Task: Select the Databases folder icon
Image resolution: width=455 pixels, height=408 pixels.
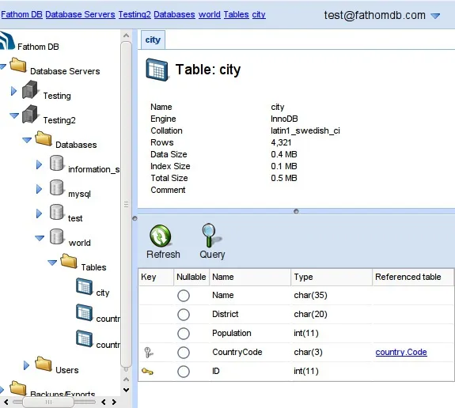Action: (x=44, y=138)
